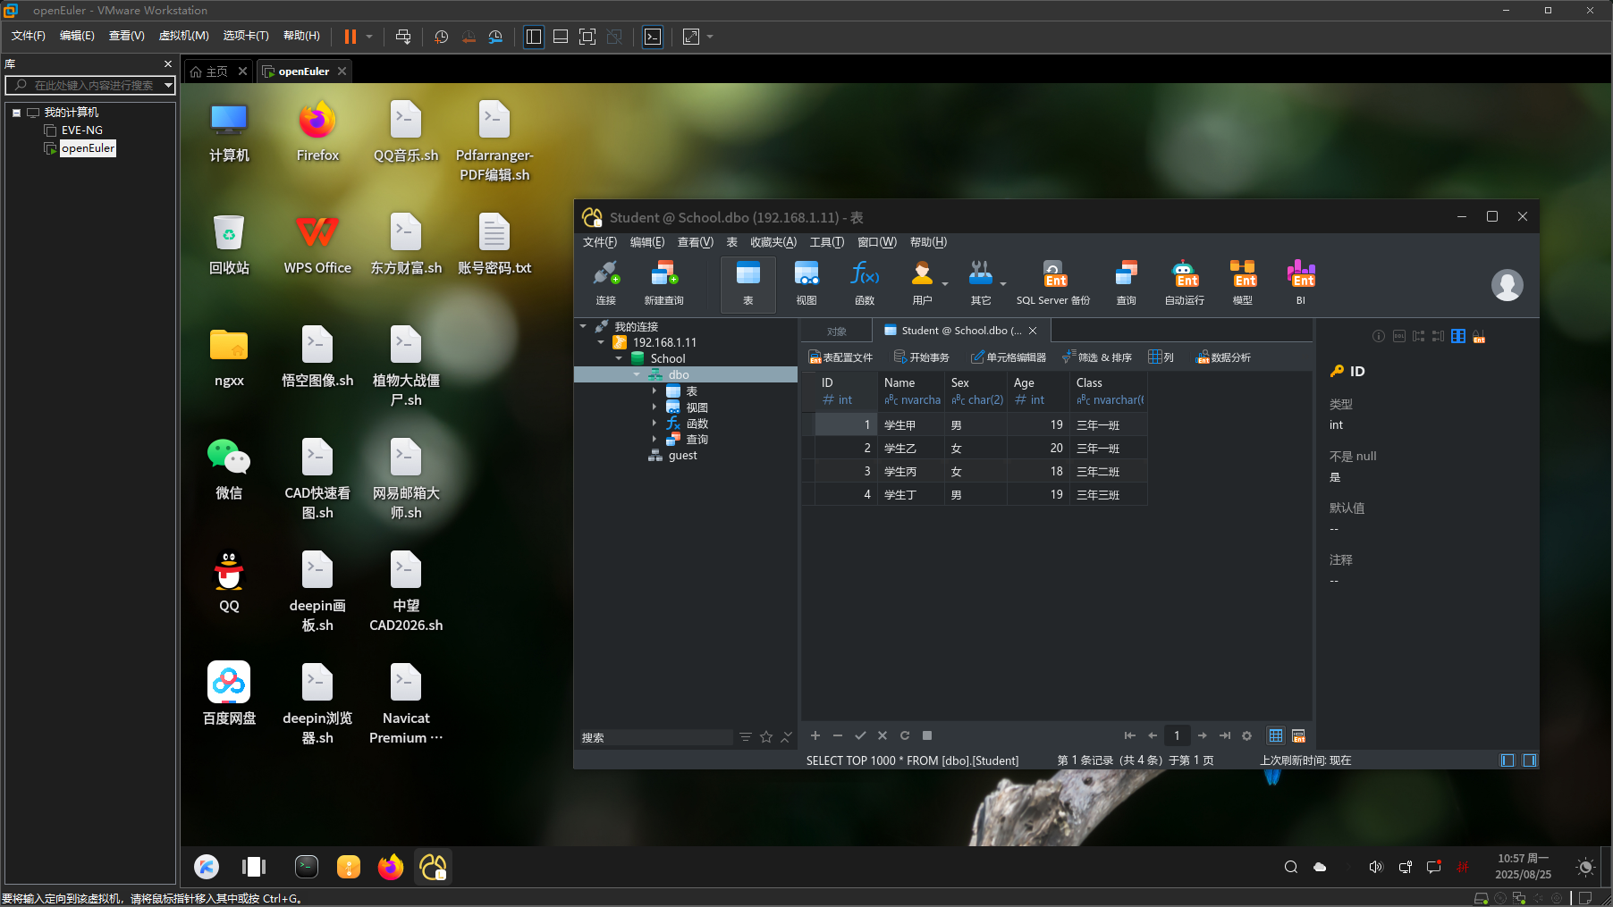1613x907 pixels.
Task: Open SQL Server 备份 toolbar icon
Action: click(x=1053, y=282)
